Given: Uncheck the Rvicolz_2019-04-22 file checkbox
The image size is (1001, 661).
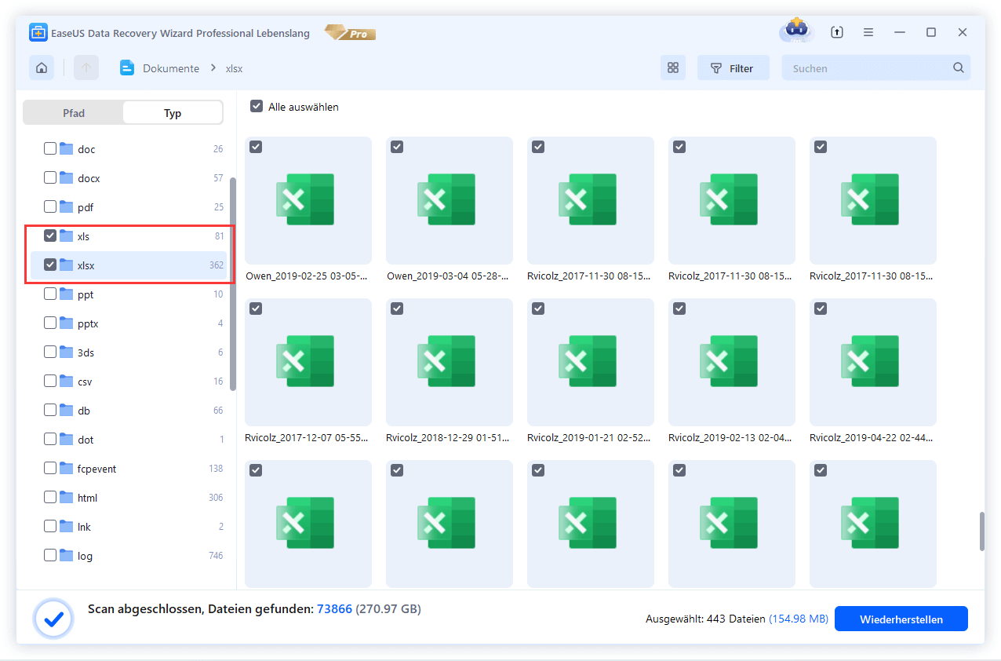Looking at the screenshot, I should (x=821, y=309).
